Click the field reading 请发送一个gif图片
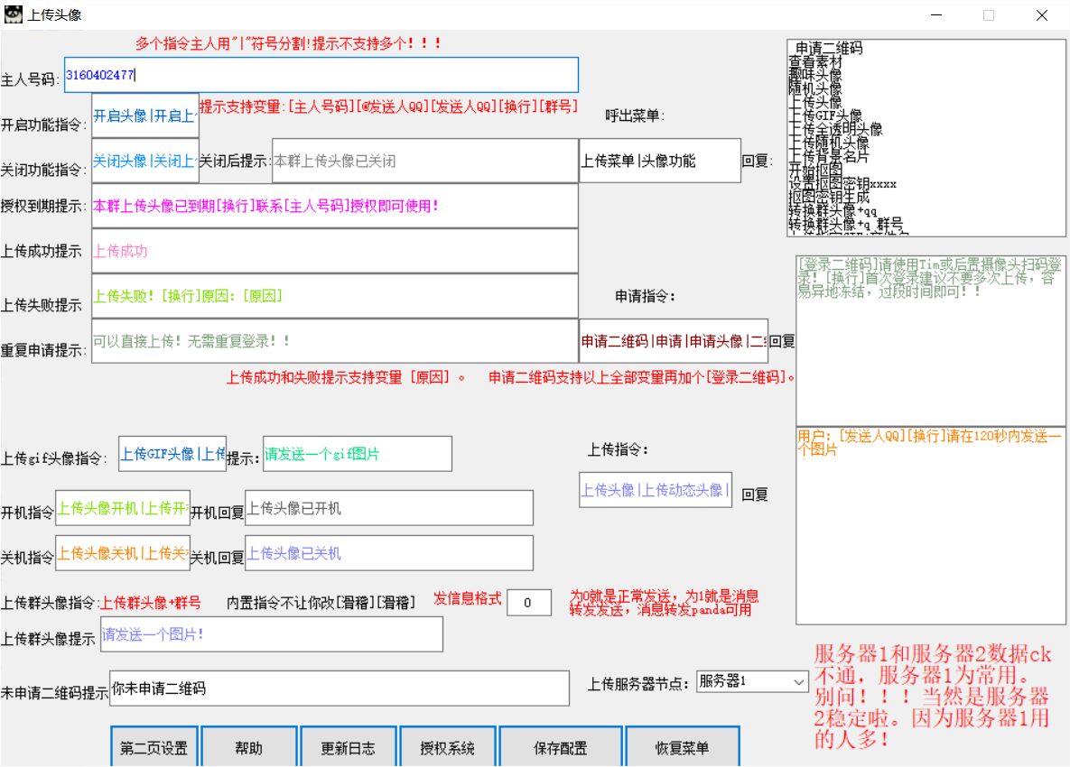The image size is (1070, 767). pyautogui.click(x=358, y=453)
